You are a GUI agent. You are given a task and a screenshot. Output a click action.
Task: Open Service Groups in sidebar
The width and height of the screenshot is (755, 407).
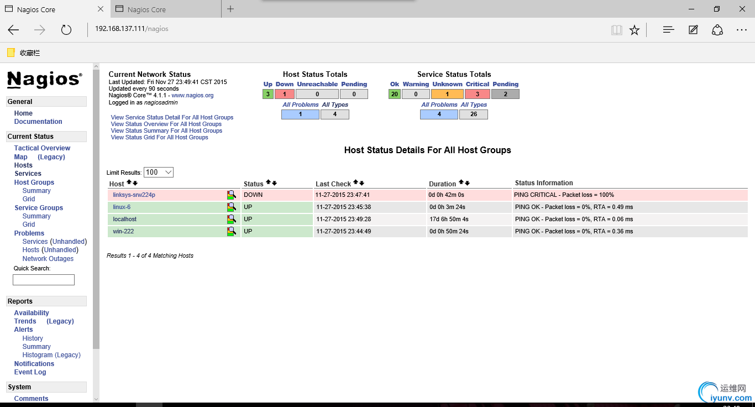pyautogui.click(x=39, y=208)
